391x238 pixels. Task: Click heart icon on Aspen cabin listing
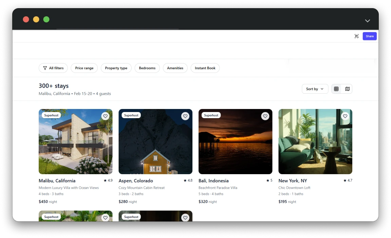(185, 116)
